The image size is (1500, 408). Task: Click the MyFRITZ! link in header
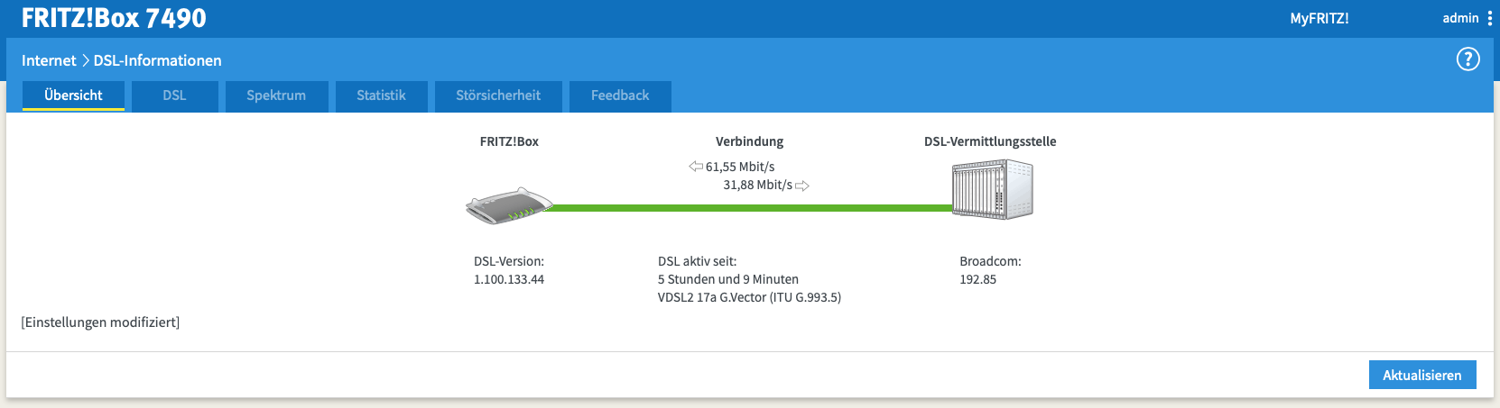(x=1319, y=18)
